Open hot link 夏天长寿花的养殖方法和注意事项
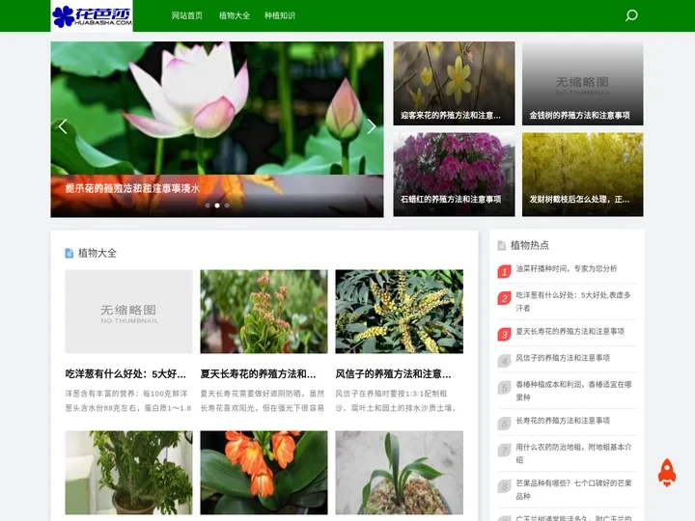Screen dimensions: 695x521 click(x=570, y=331)
